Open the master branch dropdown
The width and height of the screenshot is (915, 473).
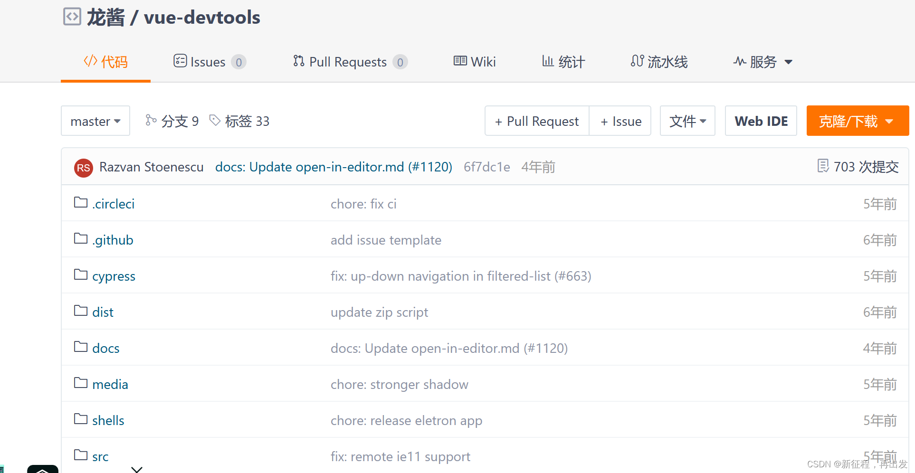click(x=95, y=121)
